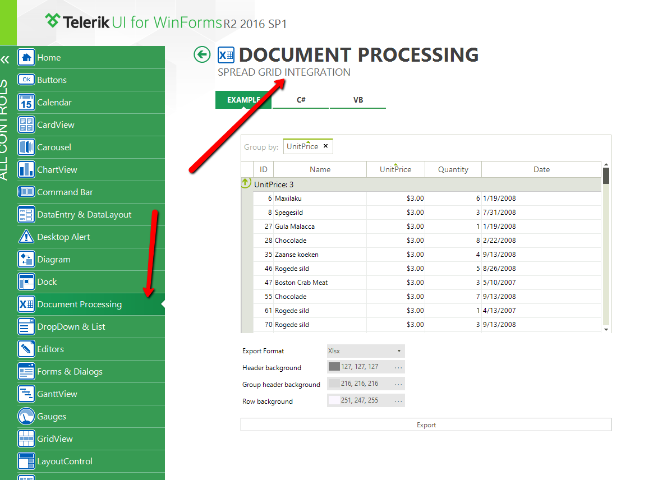Click the DataEntry & DataLayout icon

[26, 214]
